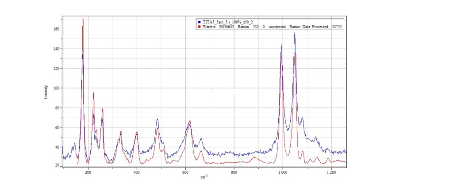Click the 1 200 tick on x-axis
453x184 pixels.
pos(331,172)
